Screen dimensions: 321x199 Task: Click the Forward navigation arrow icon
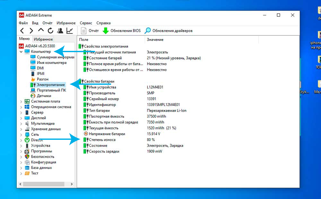coord(31,31)
